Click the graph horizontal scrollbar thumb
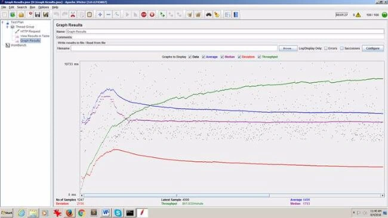Screen dimensions: 388x218 coord(177,195)
